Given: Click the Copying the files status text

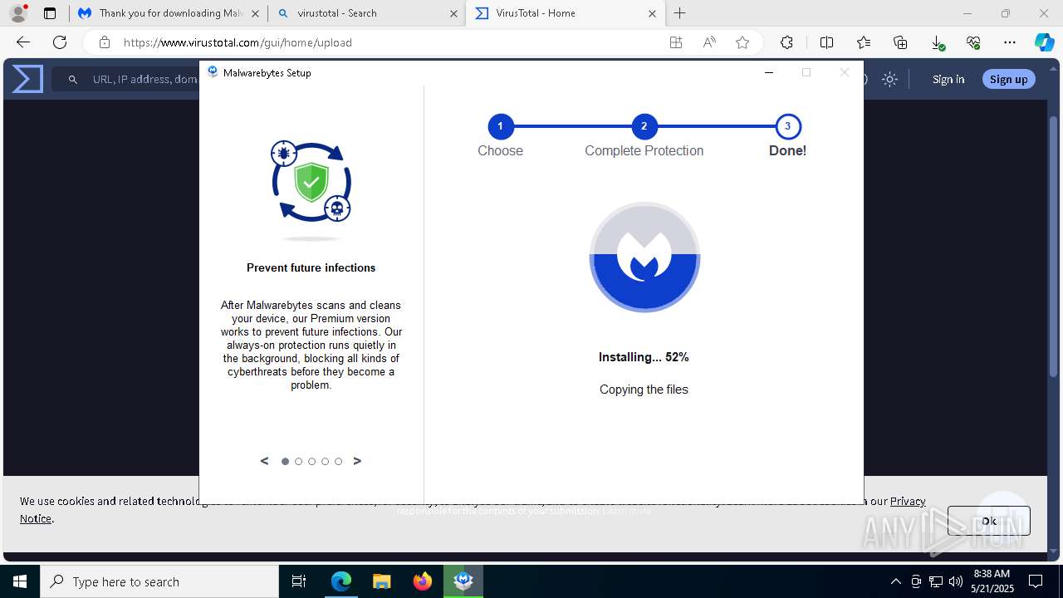Looking at the screenshot, I should [644, 390].
